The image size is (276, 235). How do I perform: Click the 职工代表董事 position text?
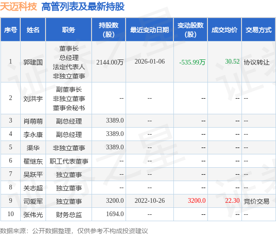pyautogui.click(x=69, y=161)
